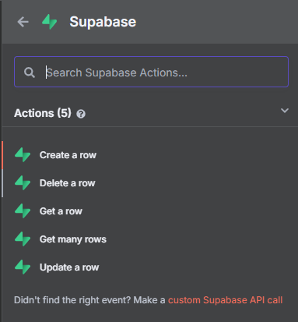Click the Supabase logo in the header
Screen dimensions: 298x322
[x=50, y=22]
